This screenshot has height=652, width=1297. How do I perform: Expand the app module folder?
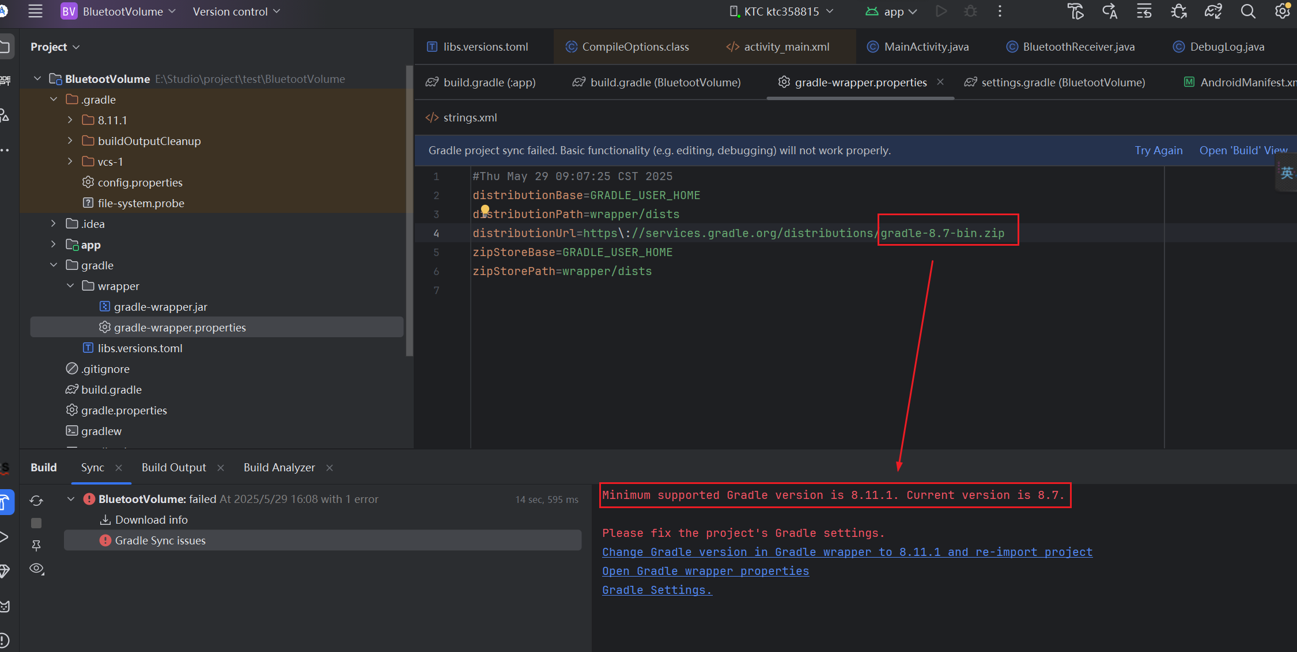[54, 245]
